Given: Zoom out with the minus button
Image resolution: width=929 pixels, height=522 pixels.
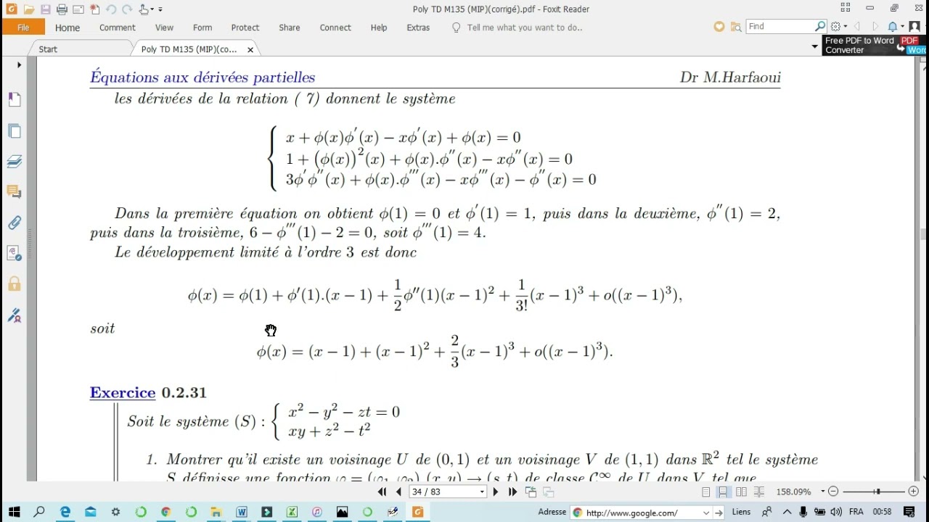Looking at the screenshot, I should click(x=833, y=492).
